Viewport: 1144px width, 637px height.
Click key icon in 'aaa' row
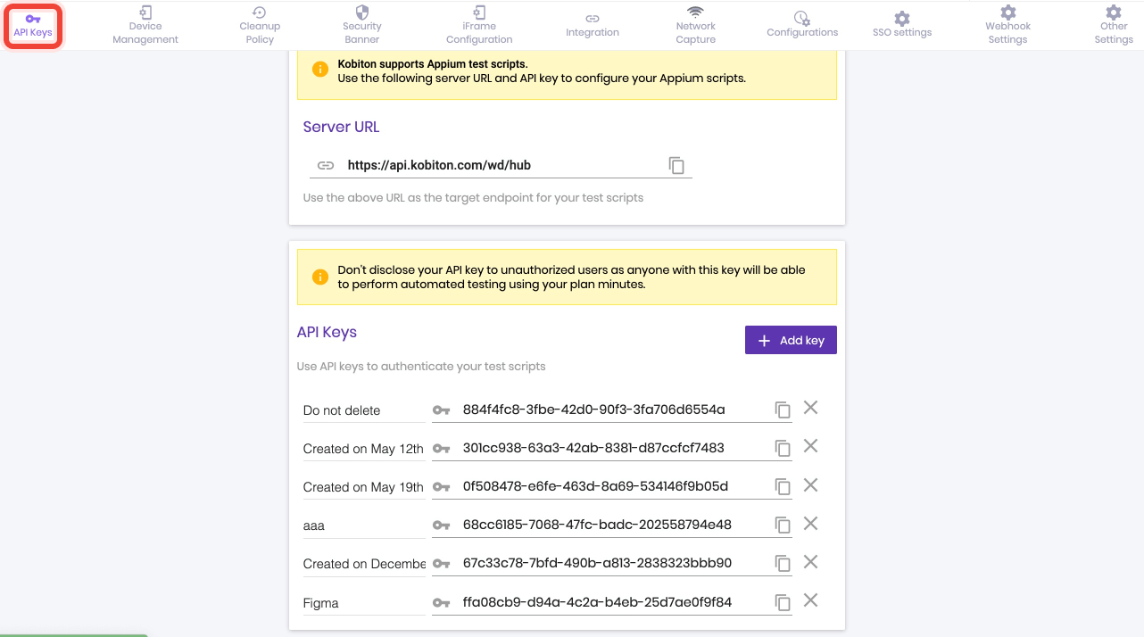441,525
